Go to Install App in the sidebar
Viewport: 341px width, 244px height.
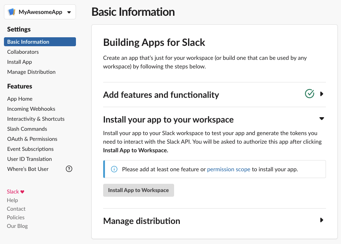[20, 62]
